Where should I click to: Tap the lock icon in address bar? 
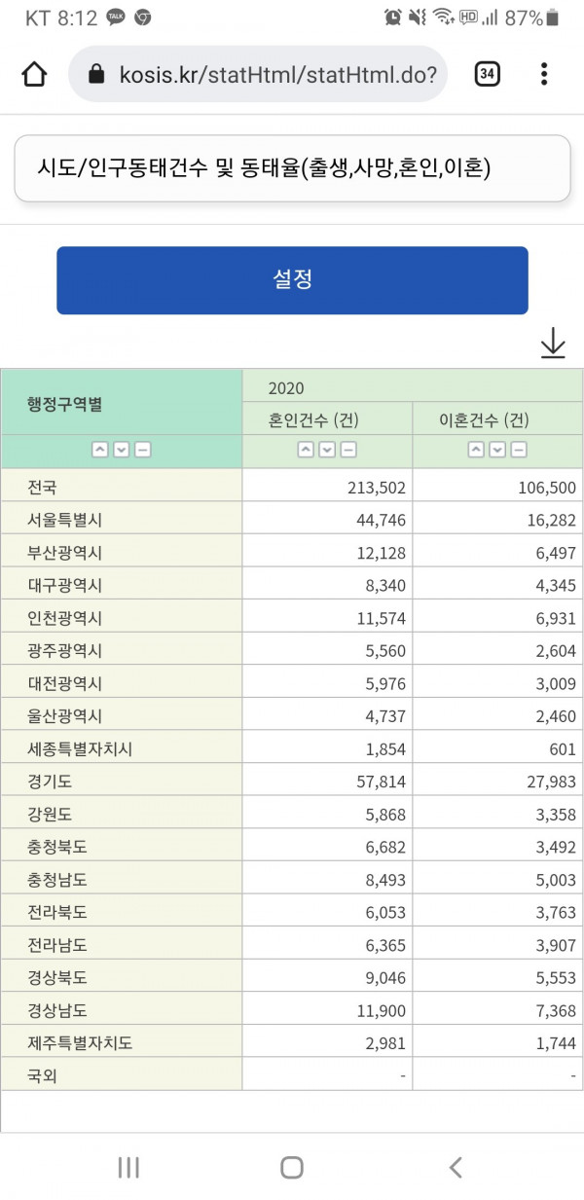95,75
